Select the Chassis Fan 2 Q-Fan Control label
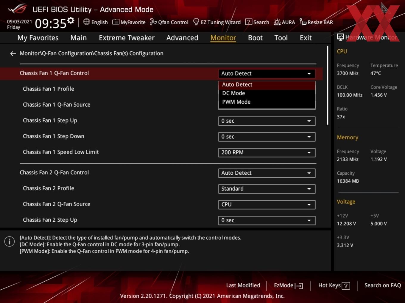The width and height of the screenshot is (405, 303). click(54, 173)
